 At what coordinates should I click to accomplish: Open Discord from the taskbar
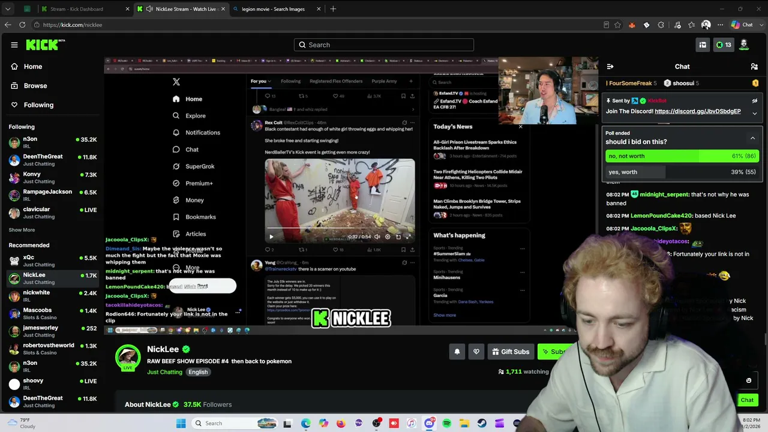point(429,424)
